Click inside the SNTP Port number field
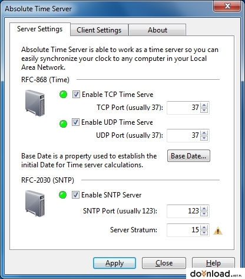Viewport: 245px width, 279px height. (183, 211)
